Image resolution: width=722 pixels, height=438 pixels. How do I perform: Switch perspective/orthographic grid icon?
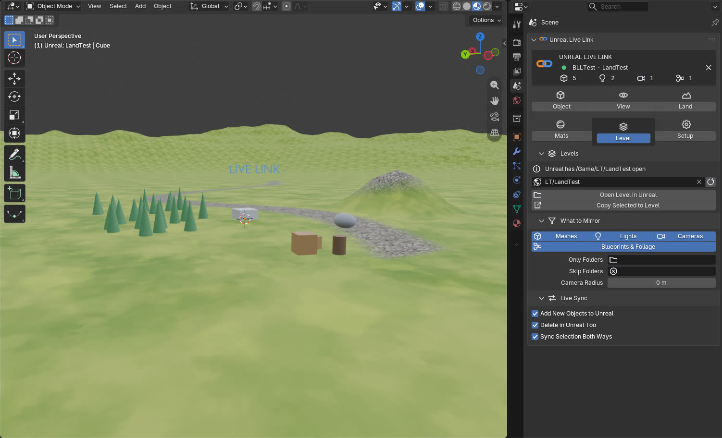tap(494, 133)
